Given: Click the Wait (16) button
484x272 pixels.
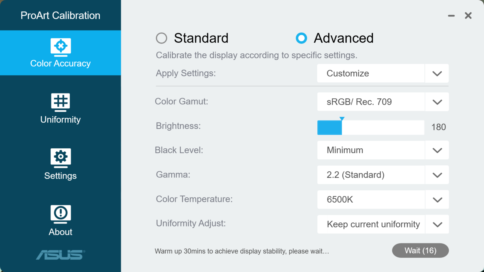Looking at the screenshot, I should pyautogui.click(x=420, y=250).
